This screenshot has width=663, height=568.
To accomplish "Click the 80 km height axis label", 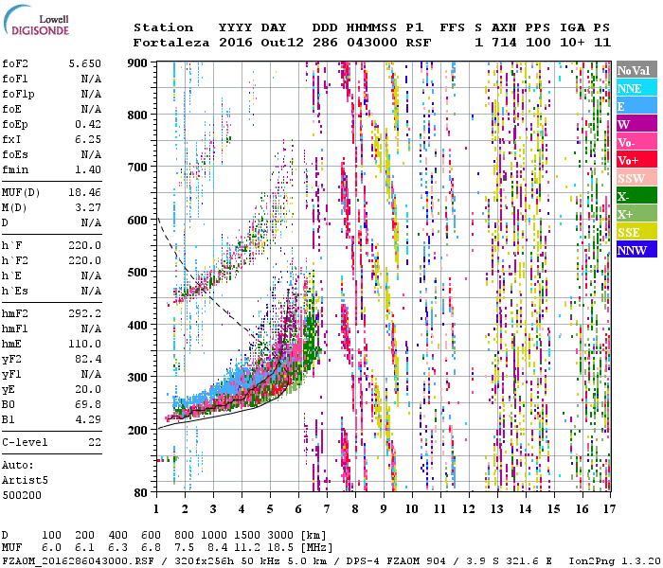I will click(141, 492).
